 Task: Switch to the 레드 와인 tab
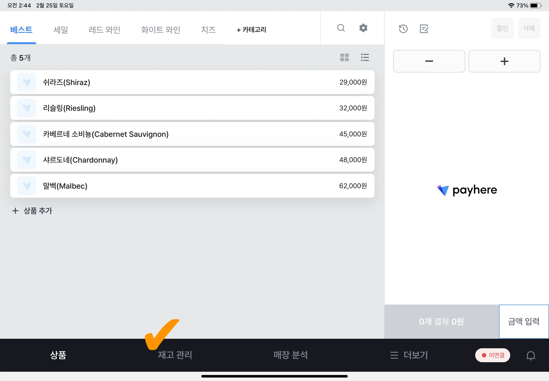(x=104, y=29)
